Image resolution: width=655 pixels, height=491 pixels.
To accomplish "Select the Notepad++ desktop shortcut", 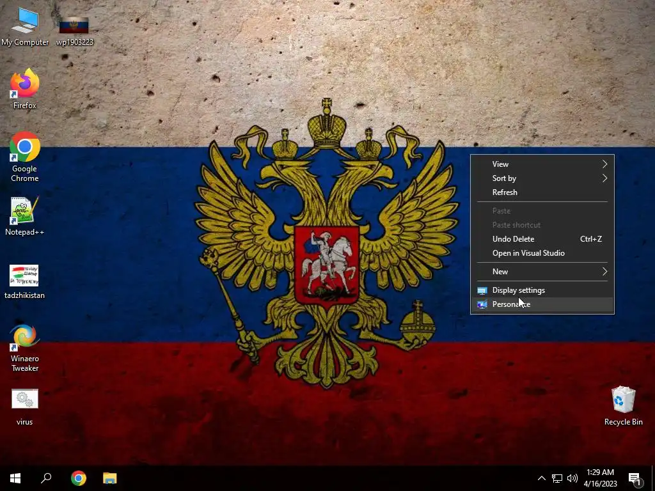I will point(25,216).
